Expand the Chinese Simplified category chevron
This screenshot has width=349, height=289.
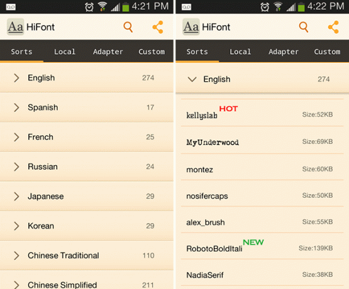[x=16, y=285]
